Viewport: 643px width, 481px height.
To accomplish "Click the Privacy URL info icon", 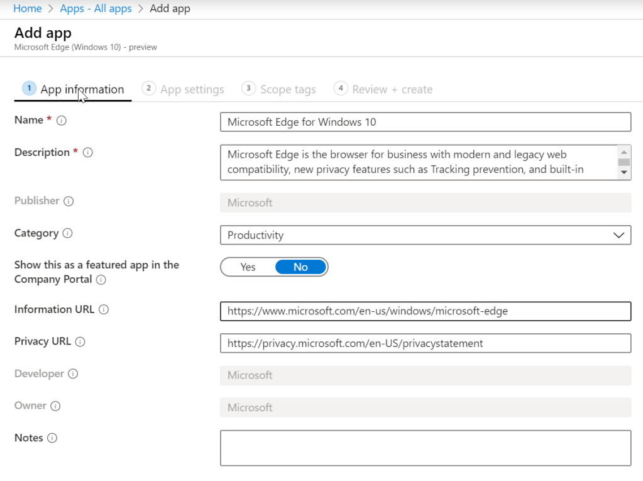I will coord(80,342).
